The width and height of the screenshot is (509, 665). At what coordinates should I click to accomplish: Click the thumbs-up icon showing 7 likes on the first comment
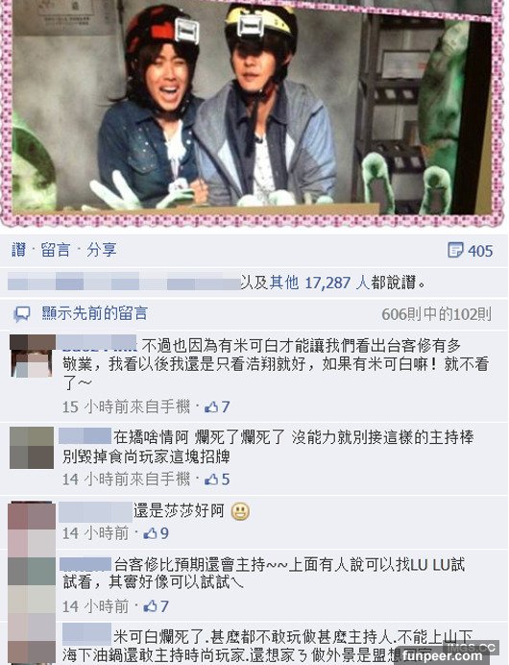[x=211, y=407]
